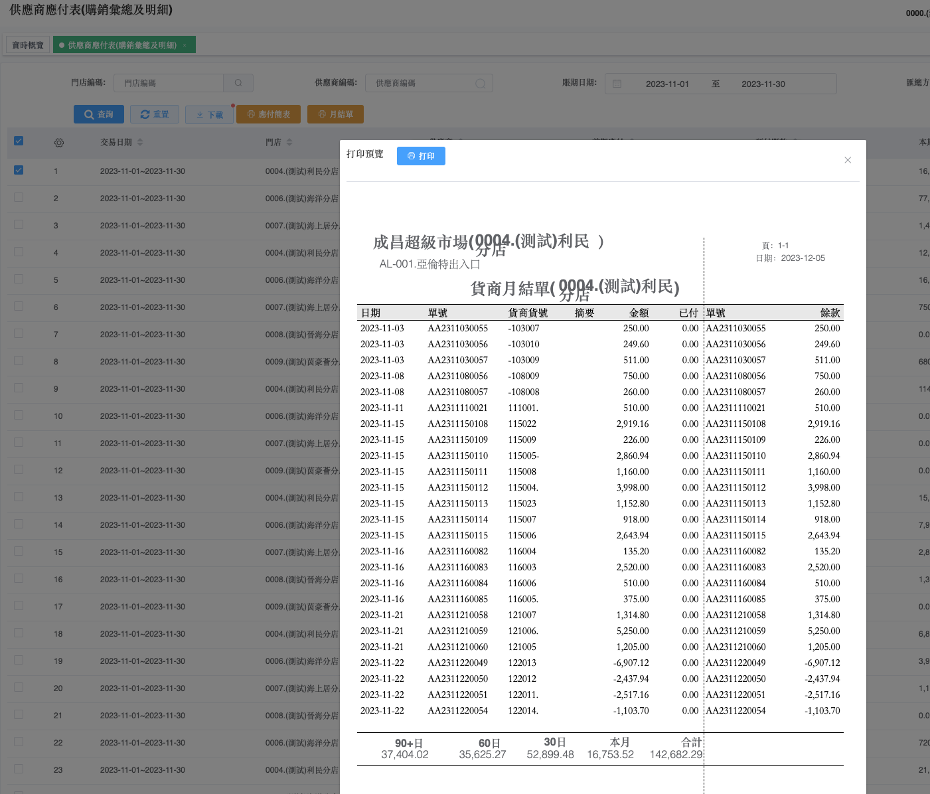The height and width of the screenshot is (794, 930).
Task: Open the 應付簡表 report
Action: (x=268, y=114)
